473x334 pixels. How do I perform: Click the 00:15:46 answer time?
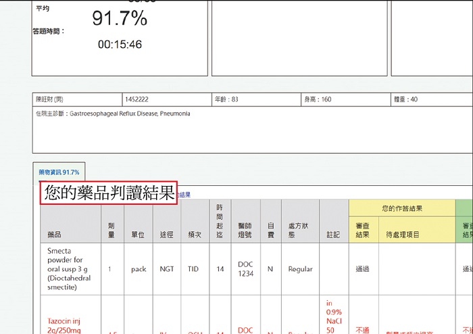[x=120, y=45]
